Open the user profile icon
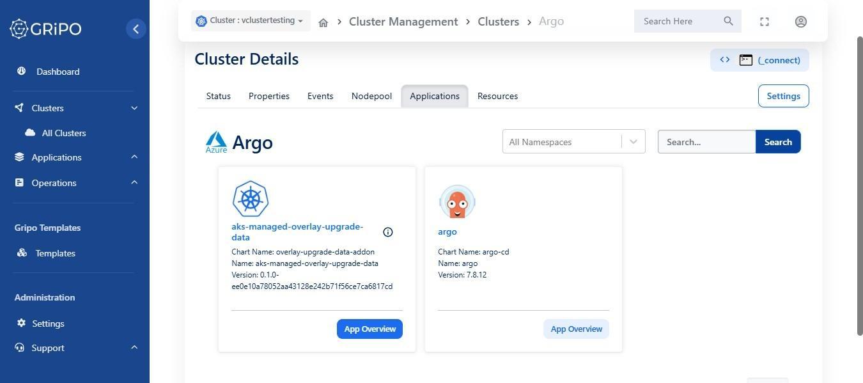863x383 pixels. tap(800, 22)
